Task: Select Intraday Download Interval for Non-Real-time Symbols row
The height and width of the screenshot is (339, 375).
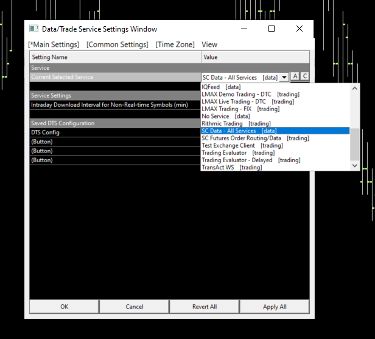Action: coord(115,105)
